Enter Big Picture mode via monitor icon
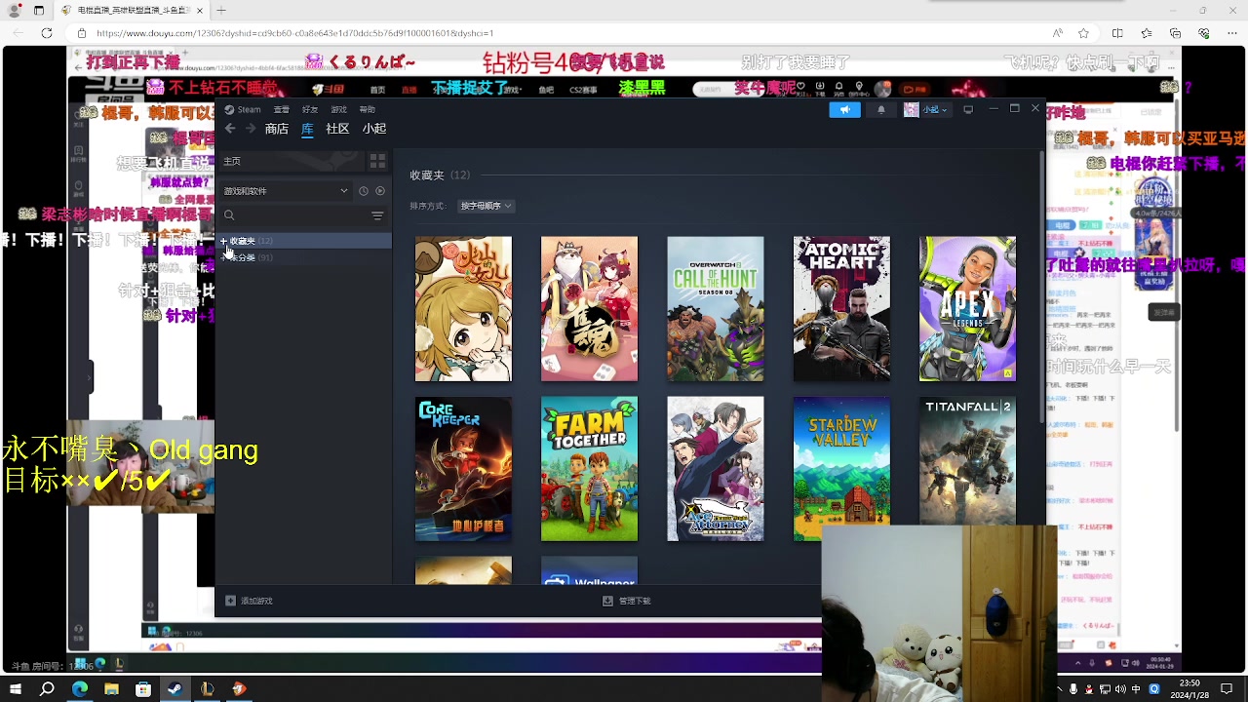The image size is (1248, 702). pyautogui.click(x=968, y=109)
